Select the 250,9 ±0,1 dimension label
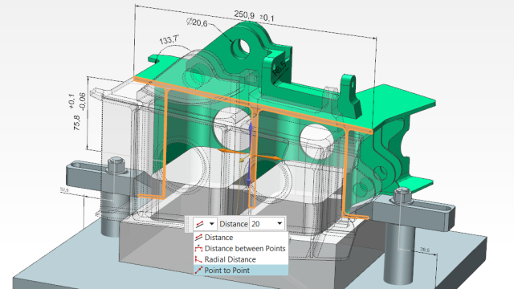 click(x=254, y=16)
